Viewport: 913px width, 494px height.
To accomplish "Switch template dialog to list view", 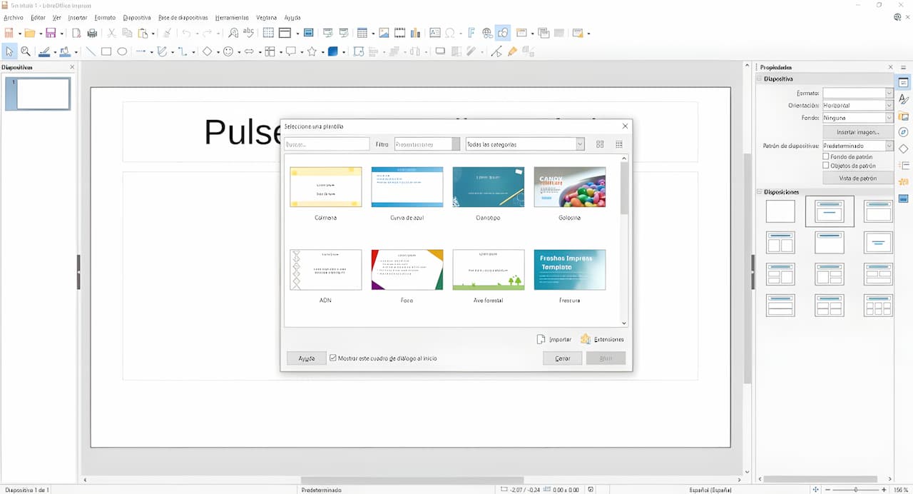I will pyautogui.click(x=618, y=144).
